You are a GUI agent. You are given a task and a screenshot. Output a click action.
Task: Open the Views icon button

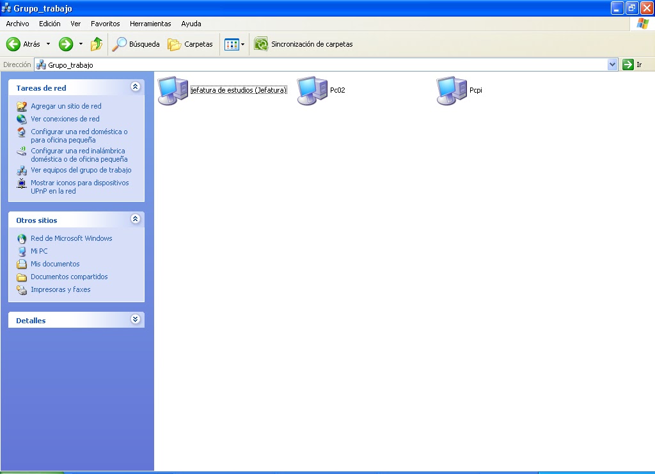232,44
